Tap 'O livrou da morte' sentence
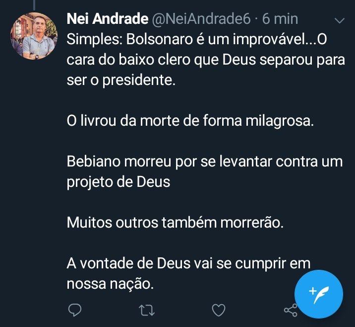The width and height of the screenshot is (355, 327). tap(190, 121)
